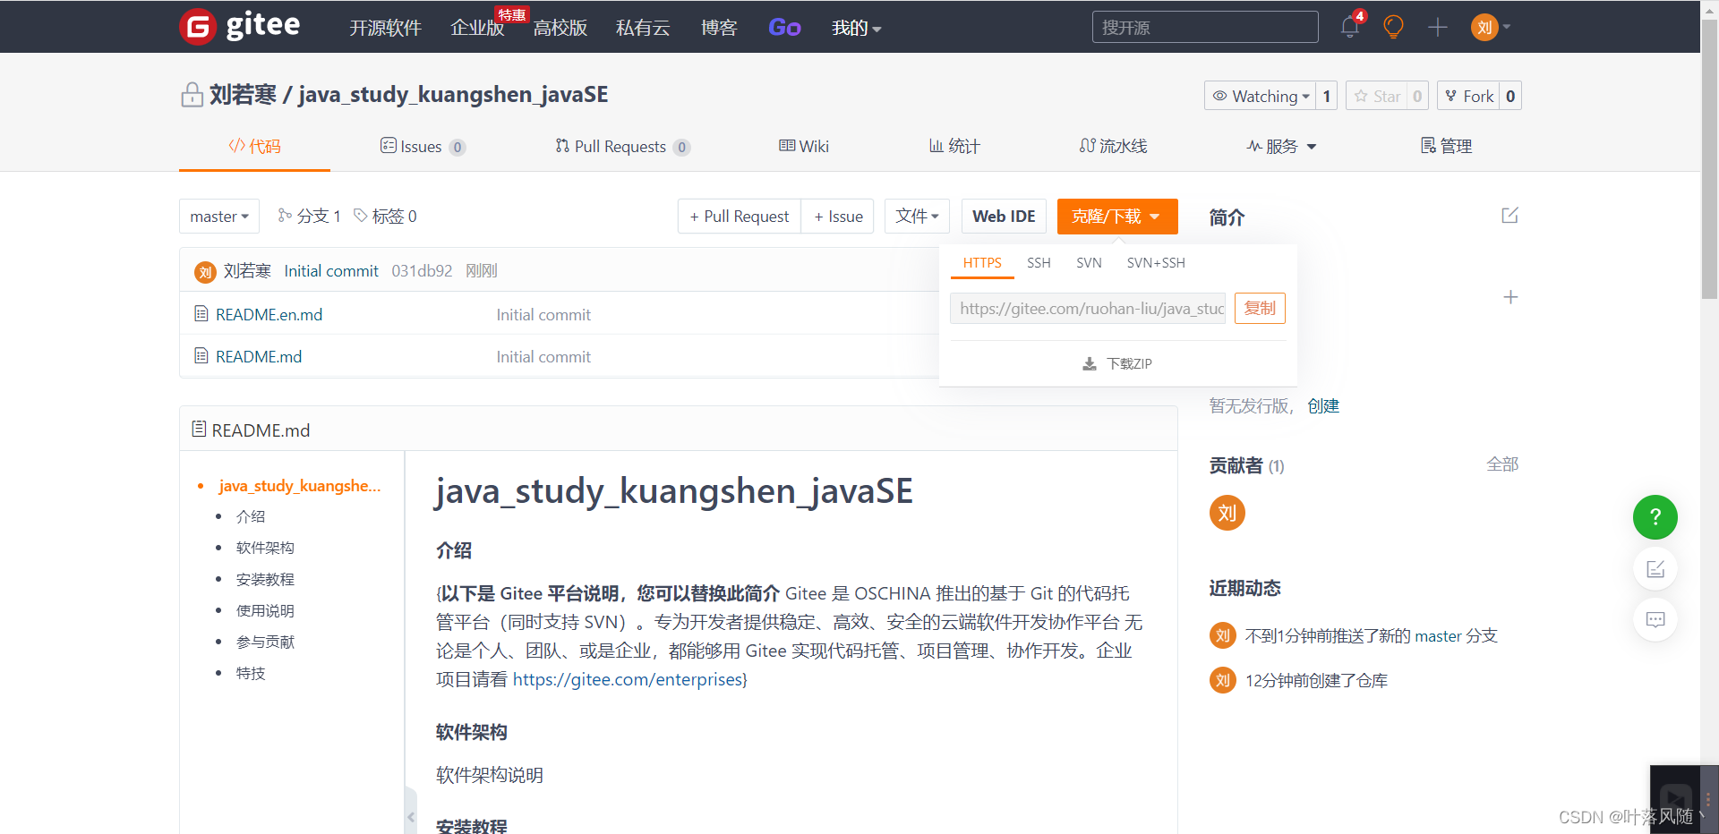The image size is (1719, 834).
Task: Open the green help question-mark button
Action: click(x=1655, y=517)
